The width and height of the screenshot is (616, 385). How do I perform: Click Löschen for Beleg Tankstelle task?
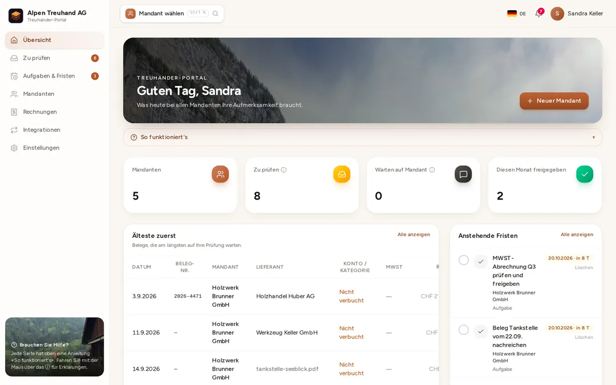pos(584,338)
